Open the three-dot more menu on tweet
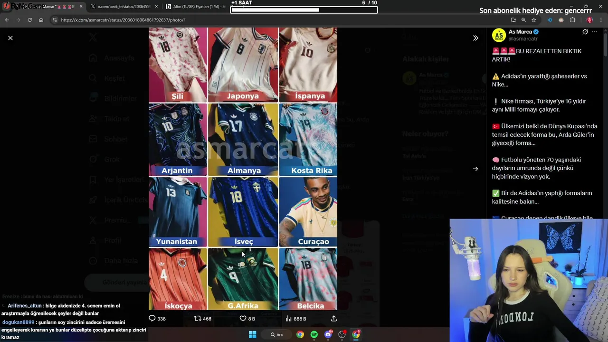608x342 pixels. coord(594,32)
